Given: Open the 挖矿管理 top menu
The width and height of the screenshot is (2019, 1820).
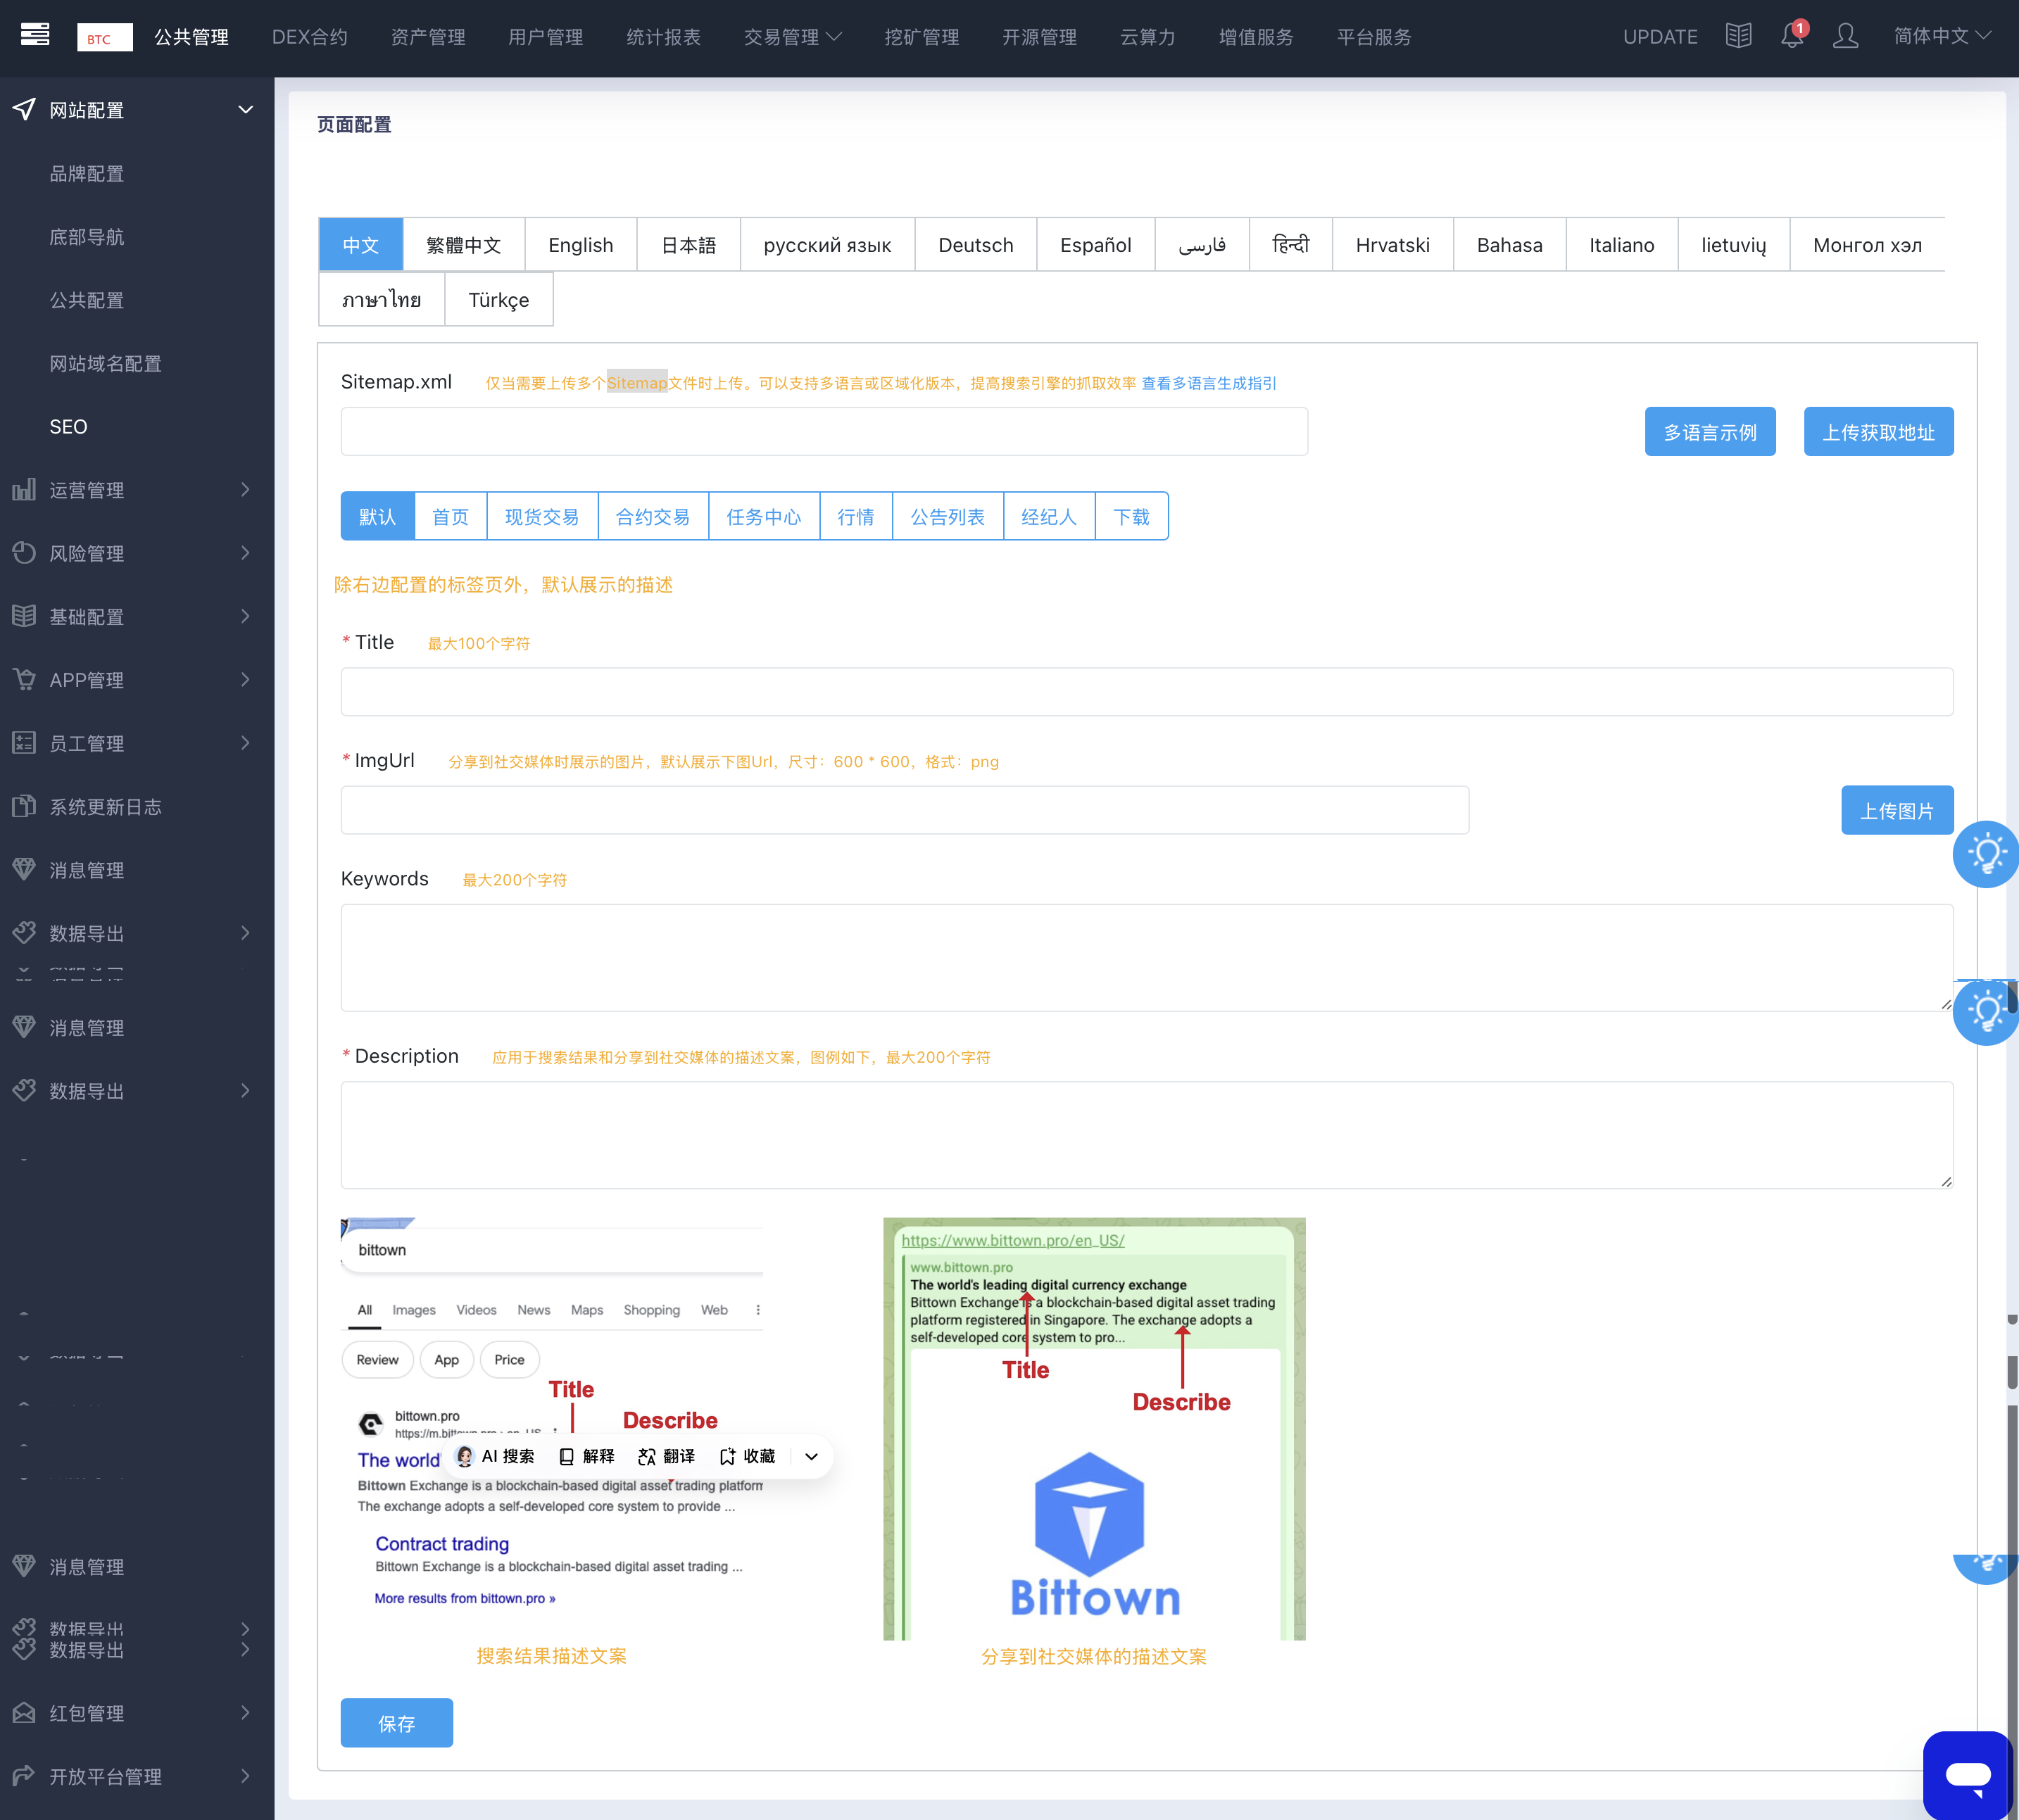Looking at the screenshot, I should pyautogui.click(x=922, y=37).
